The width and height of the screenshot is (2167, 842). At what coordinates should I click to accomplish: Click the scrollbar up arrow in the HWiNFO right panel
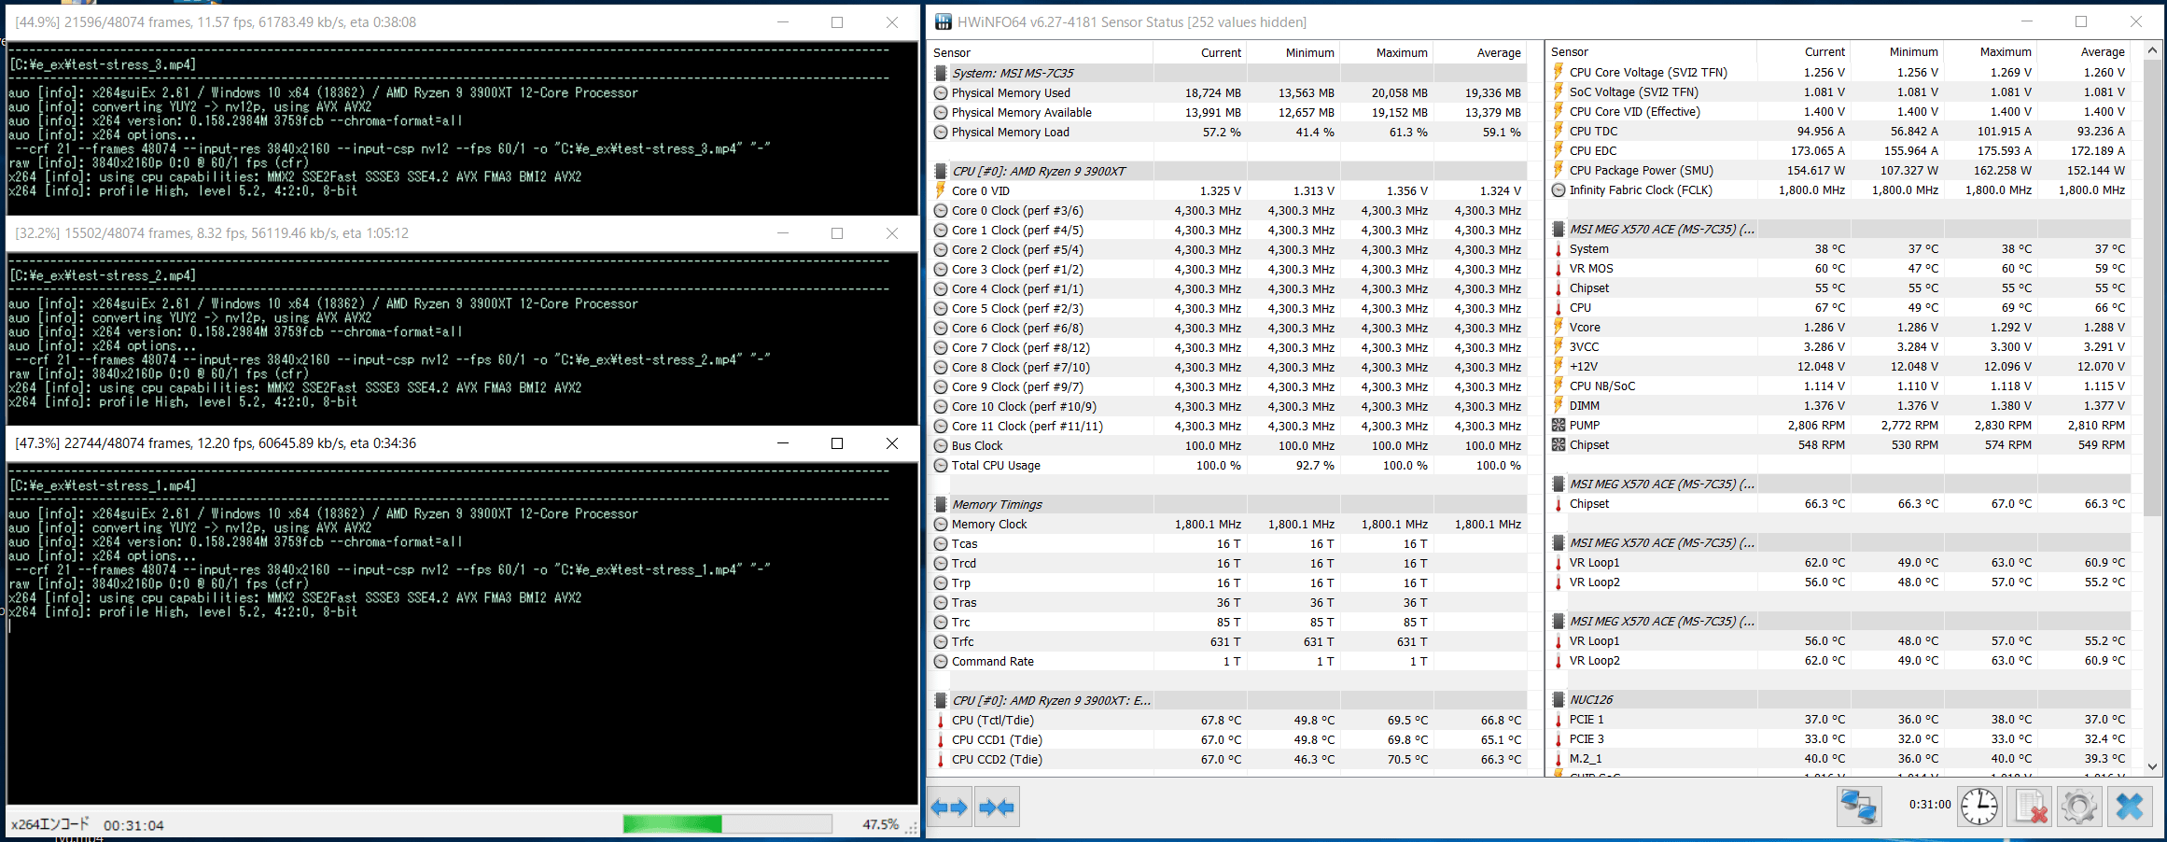click(x=2152, y=50)
